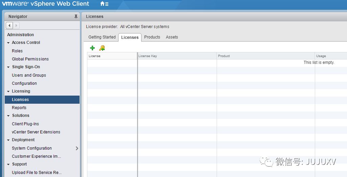Click the Solutions label
This screenshot has height=177, width=347.
pyautogui.click(x=21, y=116)
